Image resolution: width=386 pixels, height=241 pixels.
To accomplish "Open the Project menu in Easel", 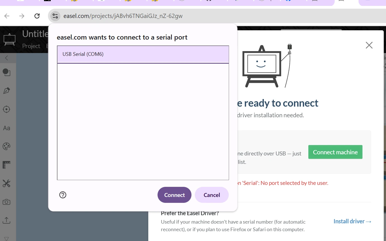I will pos(31,46).
